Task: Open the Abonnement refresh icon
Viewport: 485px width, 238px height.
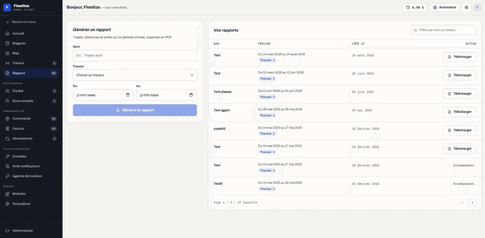Action: coord(7,139)
